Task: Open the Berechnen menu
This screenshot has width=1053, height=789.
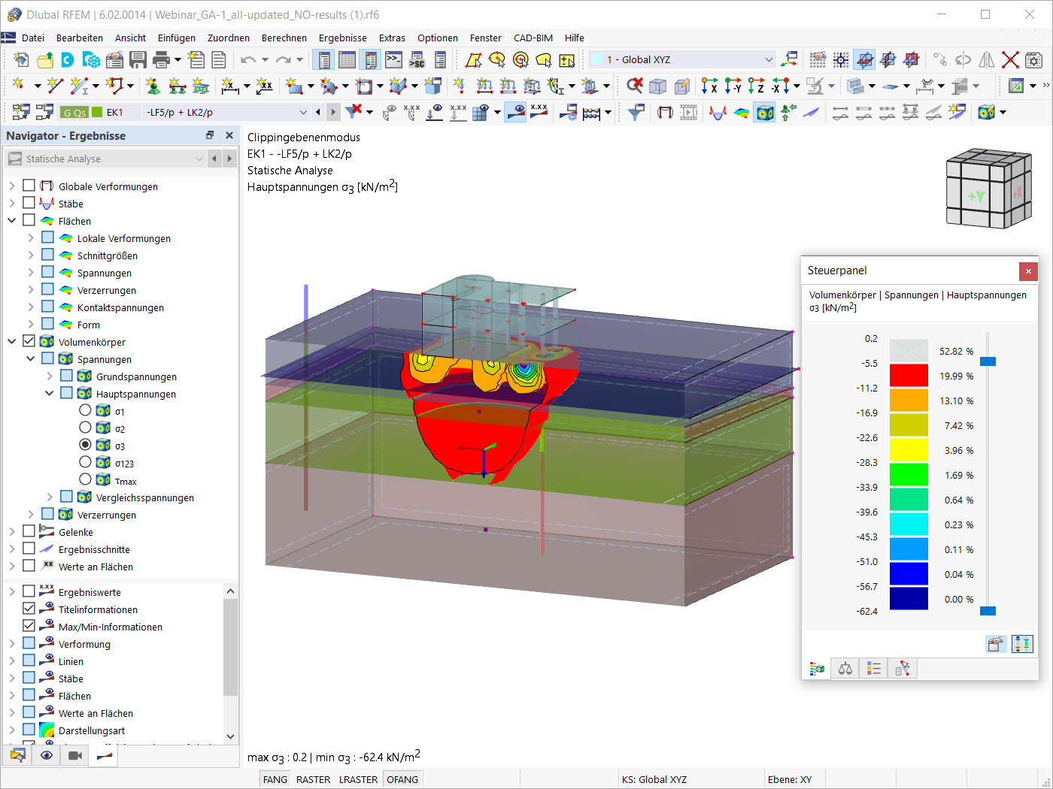Action: coord(284,38)
